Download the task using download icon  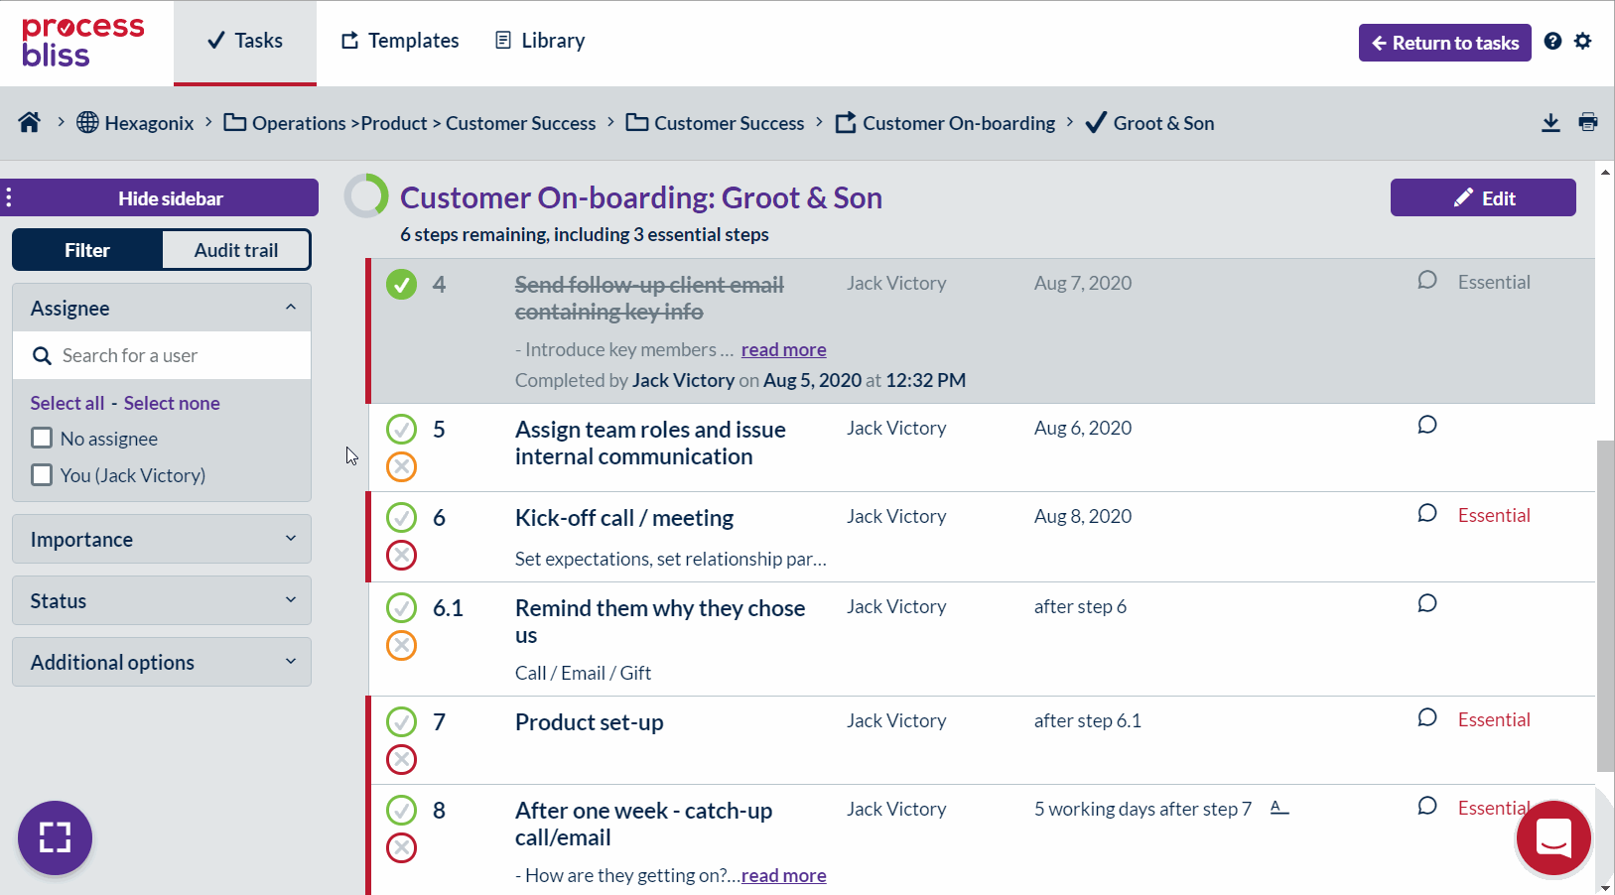tap(1550, 123)
